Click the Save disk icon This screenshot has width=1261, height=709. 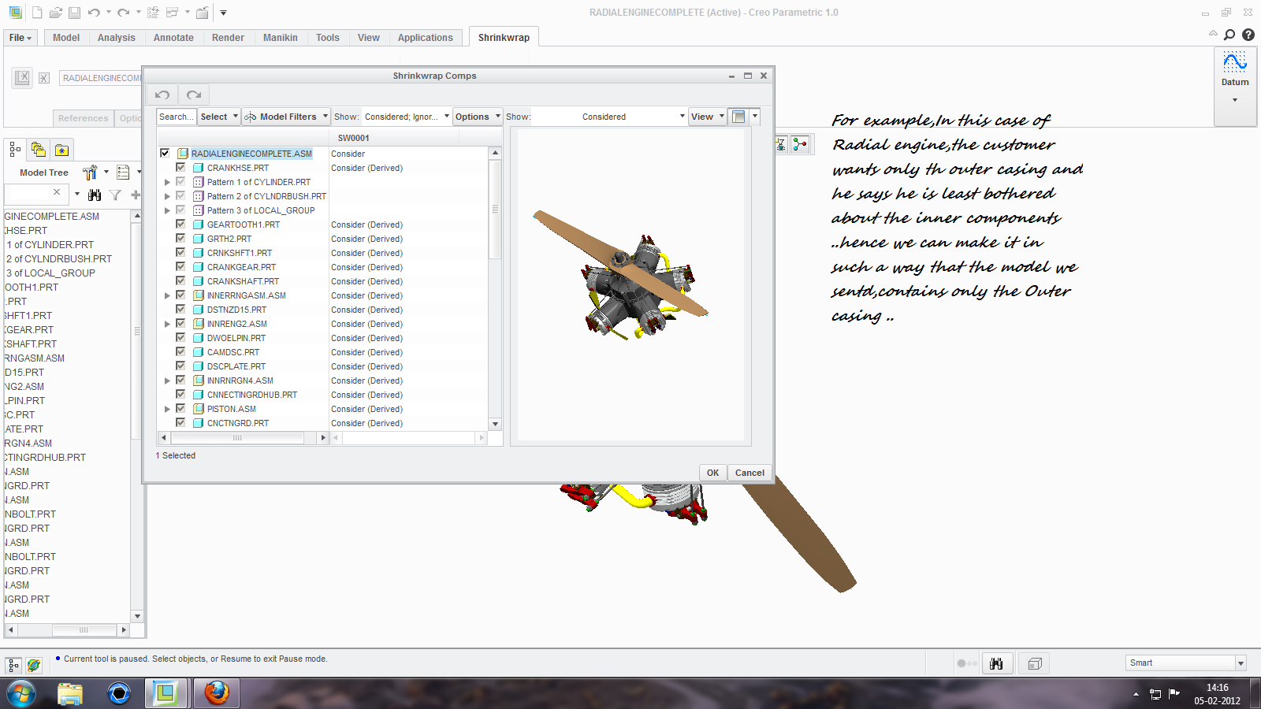click(74, 13)
